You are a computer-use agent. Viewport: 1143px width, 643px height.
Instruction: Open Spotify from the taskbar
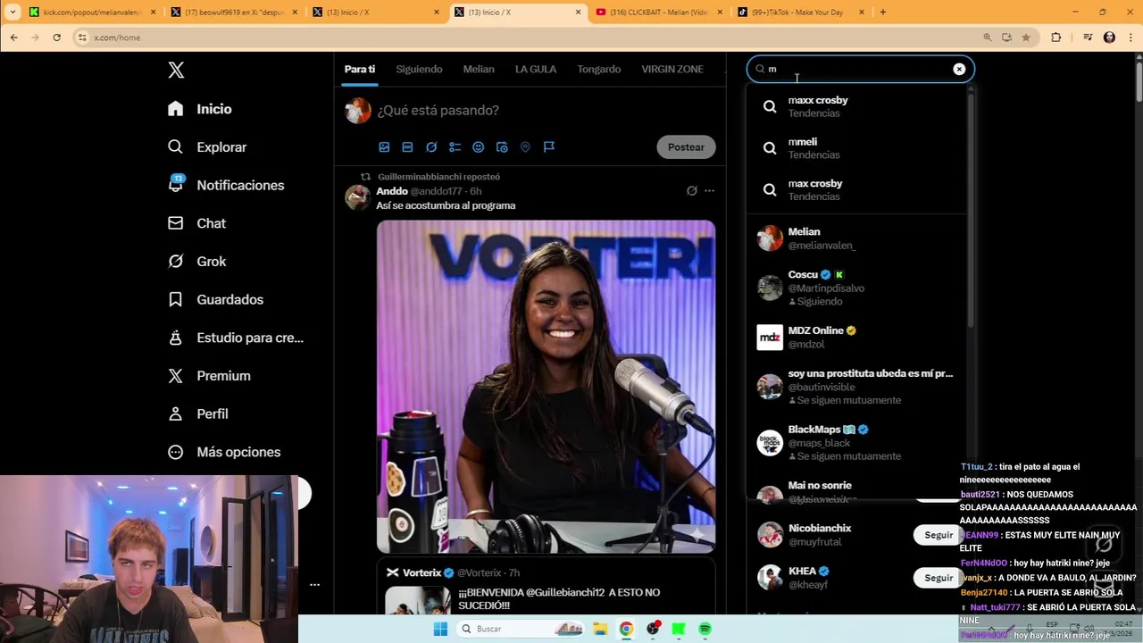705,629
